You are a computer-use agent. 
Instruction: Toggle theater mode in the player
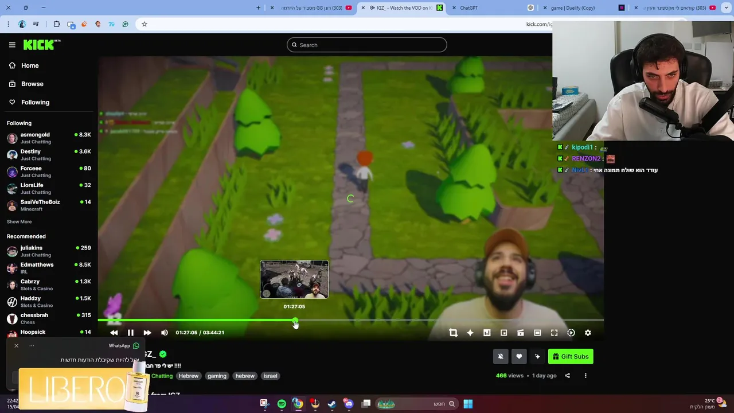pos(537,333)
